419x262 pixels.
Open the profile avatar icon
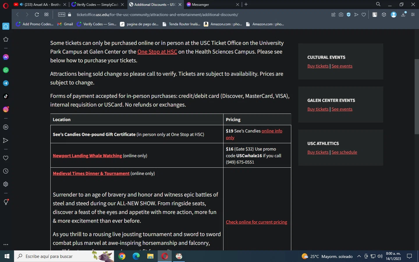click(x=394, y=15)
